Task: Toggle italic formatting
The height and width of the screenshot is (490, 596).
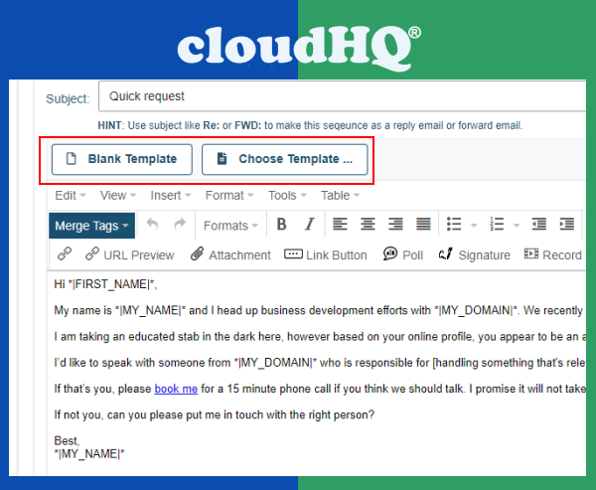Action: point(310,224)
